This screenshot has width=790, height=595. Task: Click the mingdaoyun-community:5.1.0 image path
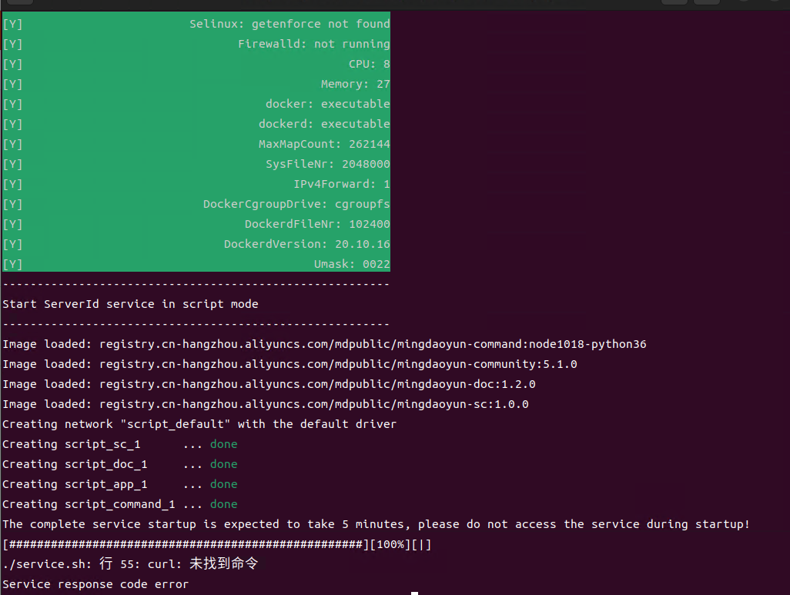pos(338,364)
